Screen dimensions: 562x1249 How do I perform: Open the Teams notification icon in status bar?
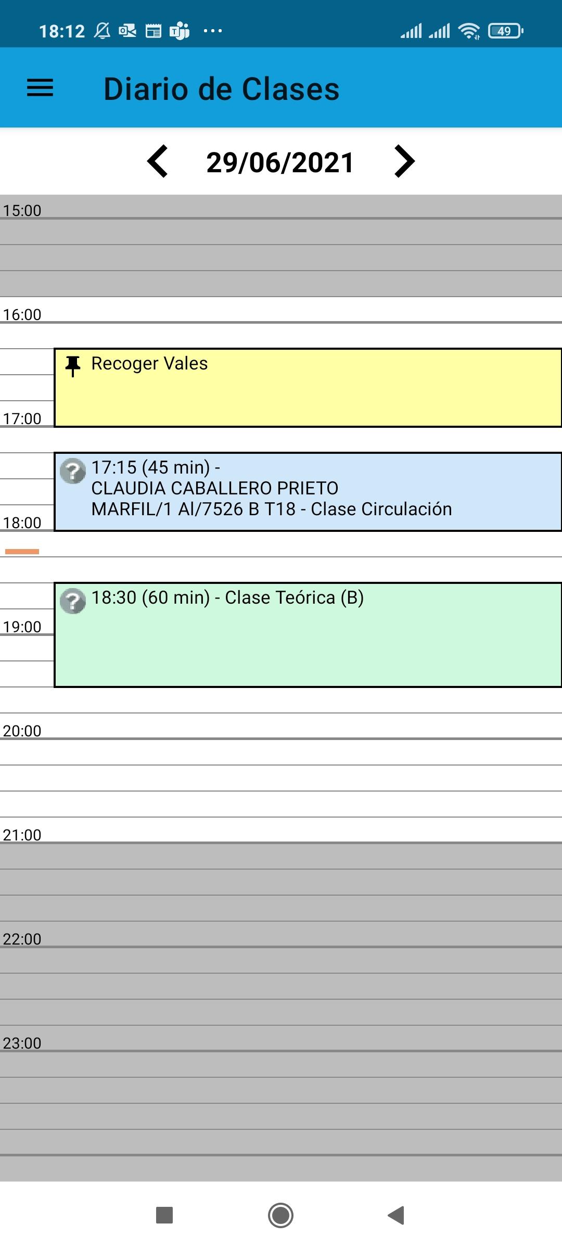[x=180, y=31]
